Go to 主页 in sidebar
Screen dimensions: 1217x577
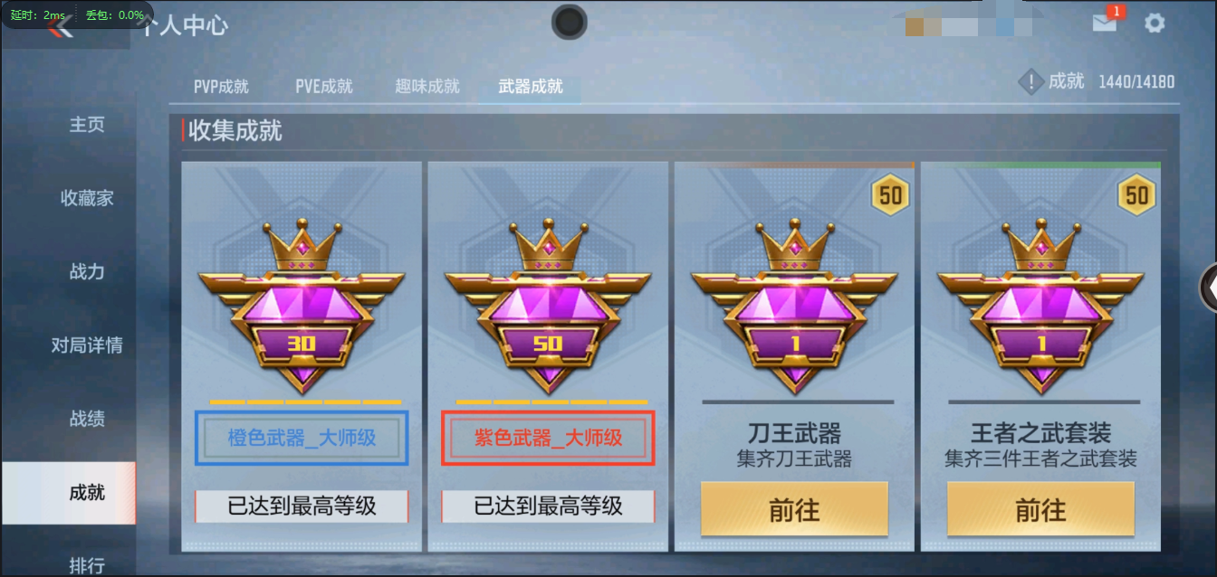pos(87,125)
